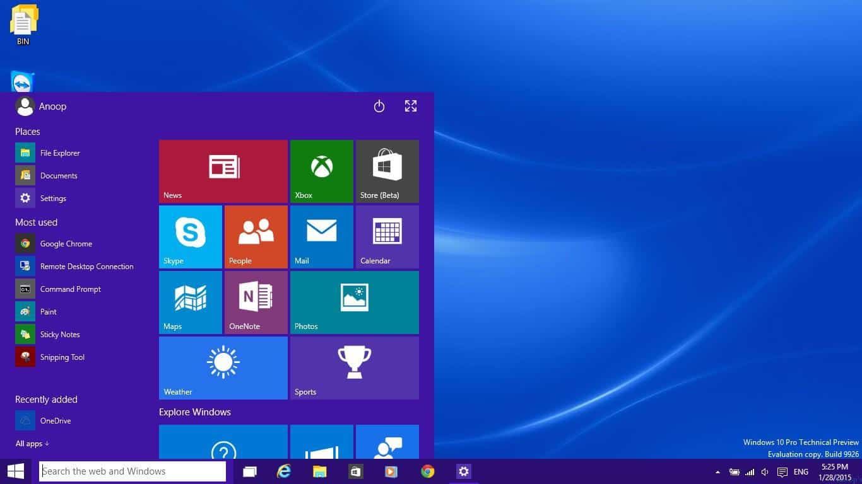Open Sticky Notes from Most used

tap(48, 334)
